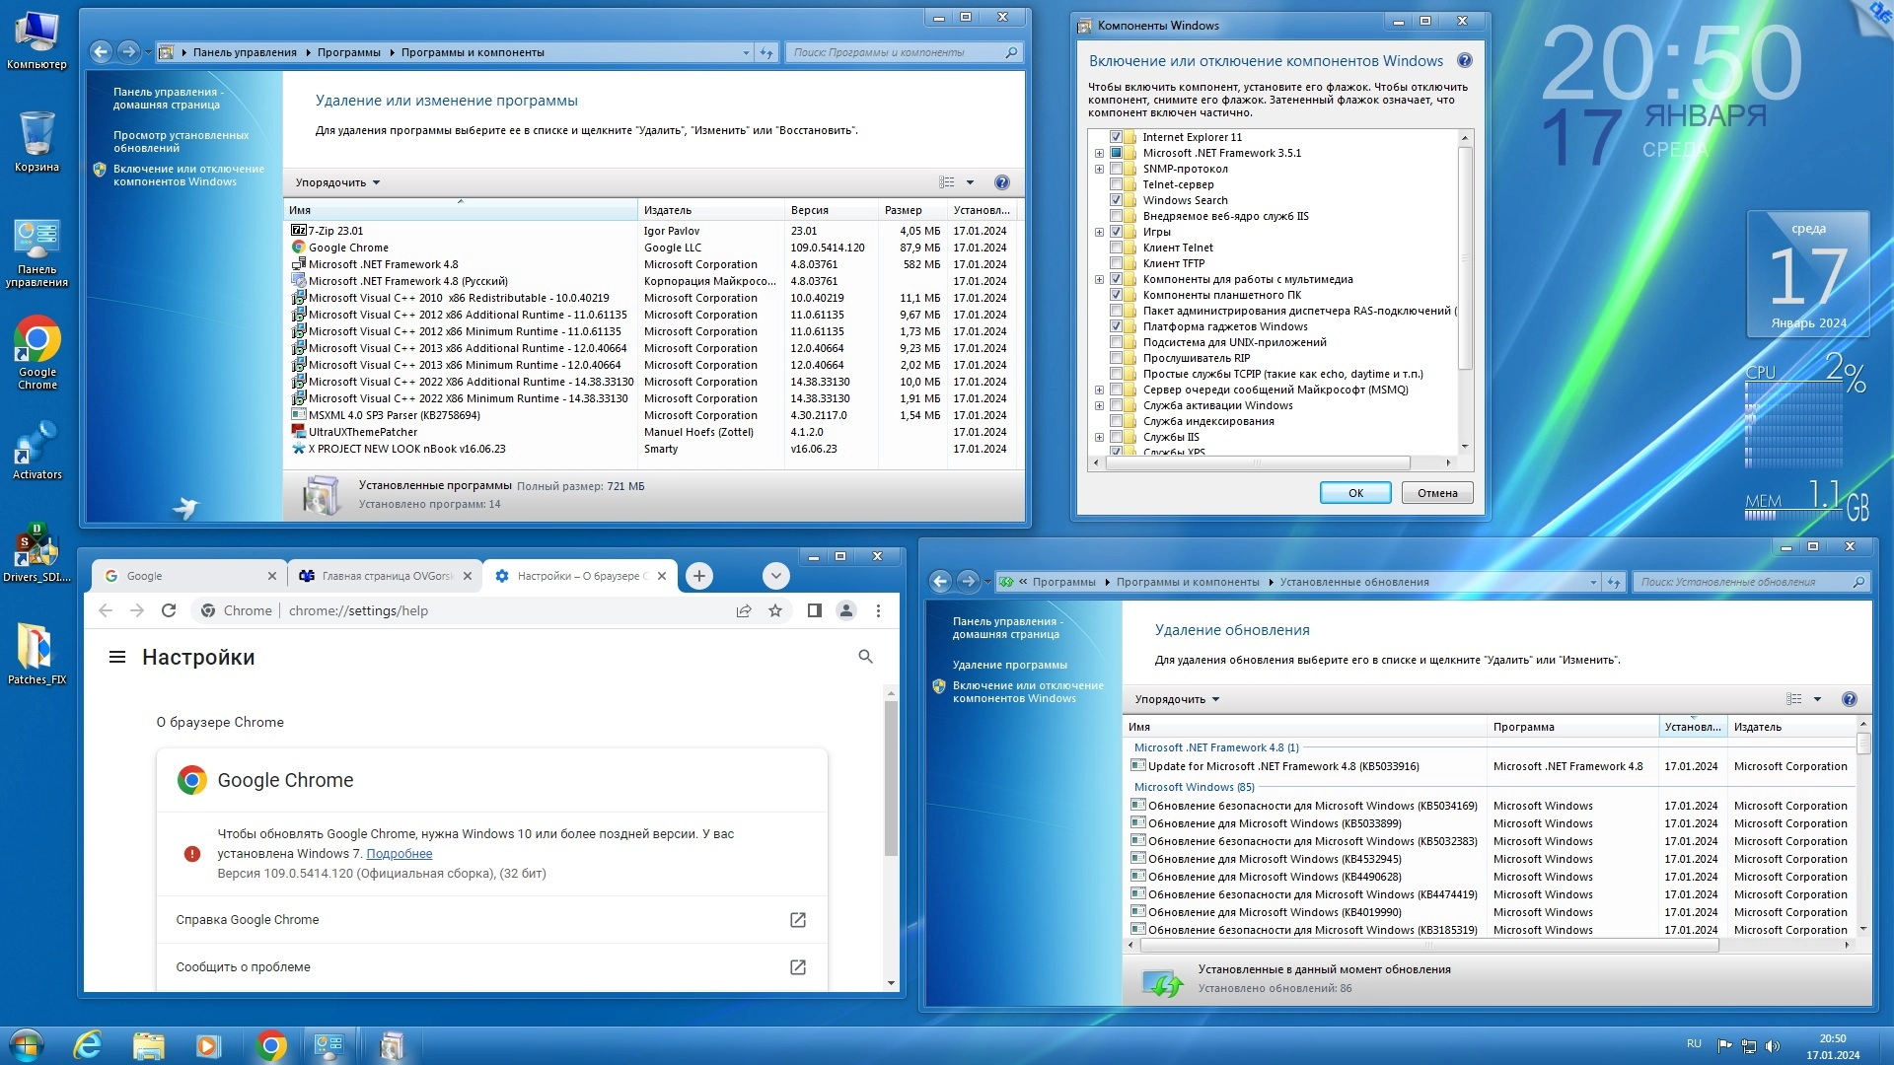Uncheck Internet Explorer 11 component

pyautogui.click(x=1117, y=137)
